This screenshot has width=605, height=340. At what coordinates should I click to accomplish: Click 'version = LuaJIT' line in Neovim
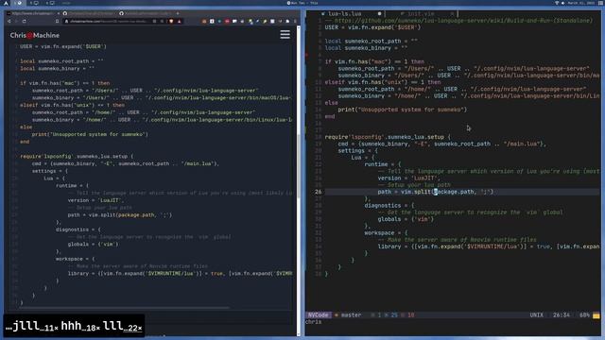click(409, 178)
